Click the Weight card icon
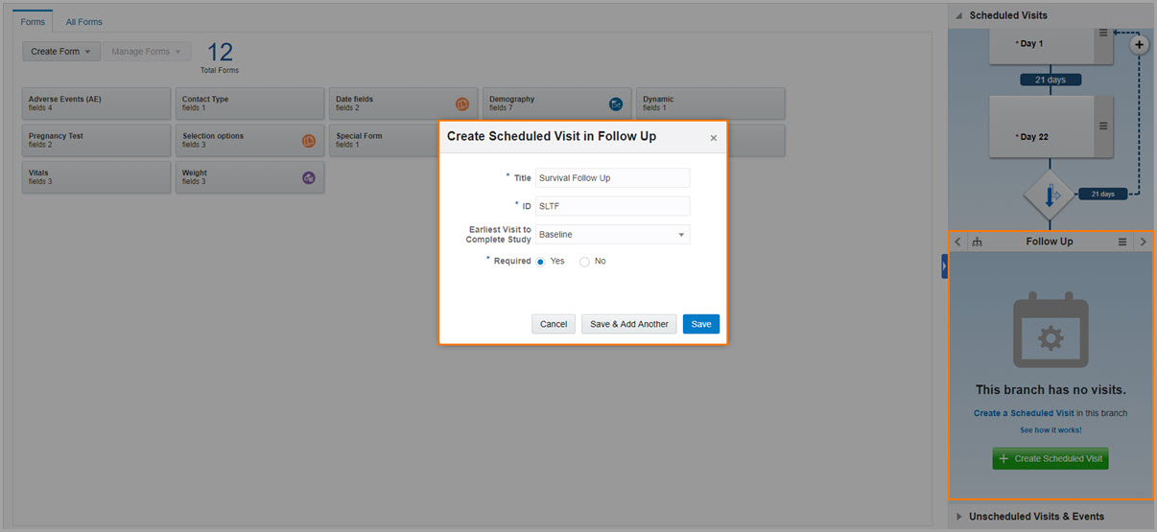 pos(309,178)
